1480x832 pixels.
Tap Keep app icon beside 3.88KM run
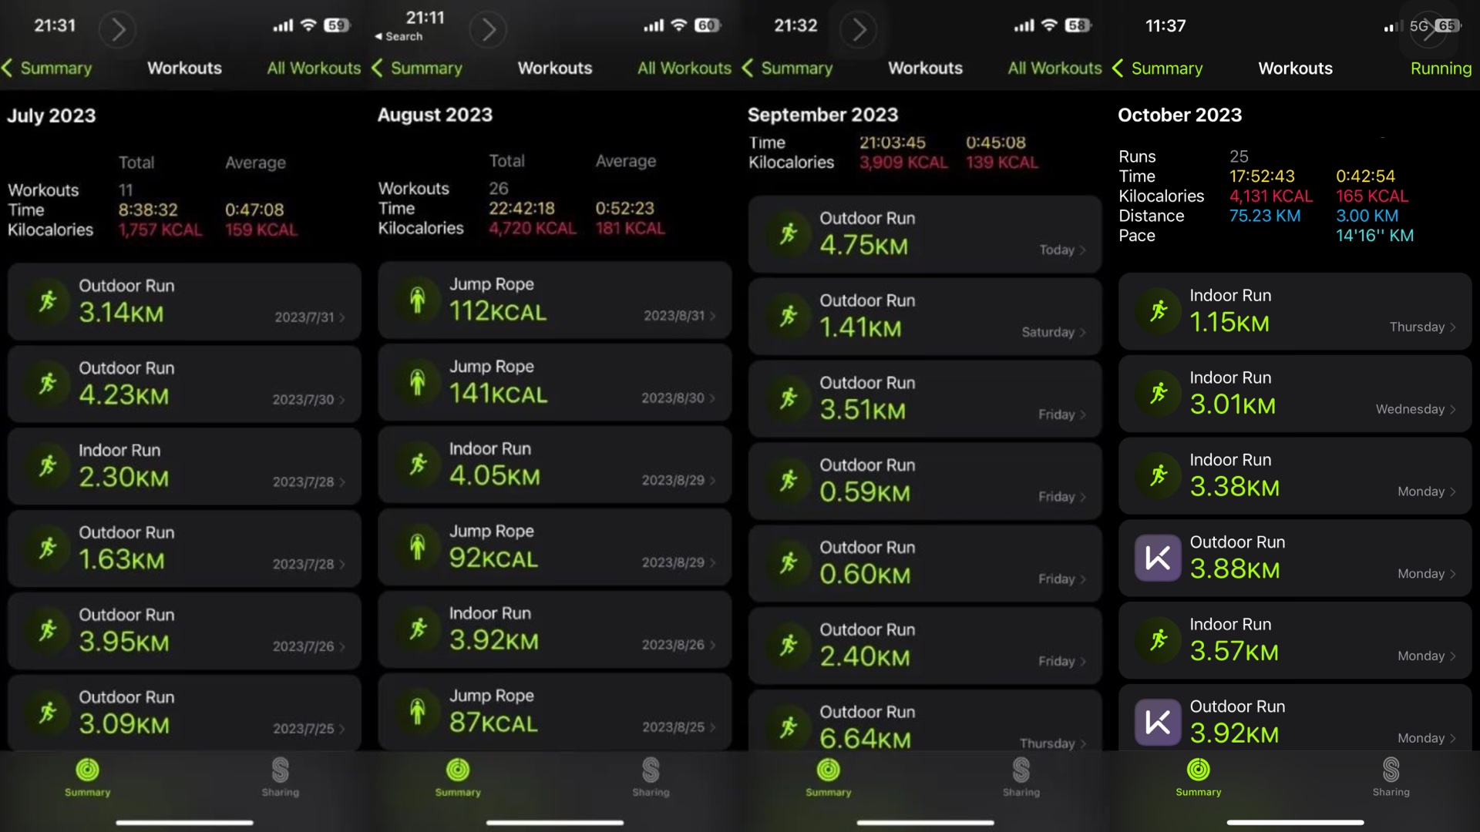click(1157, 558)
